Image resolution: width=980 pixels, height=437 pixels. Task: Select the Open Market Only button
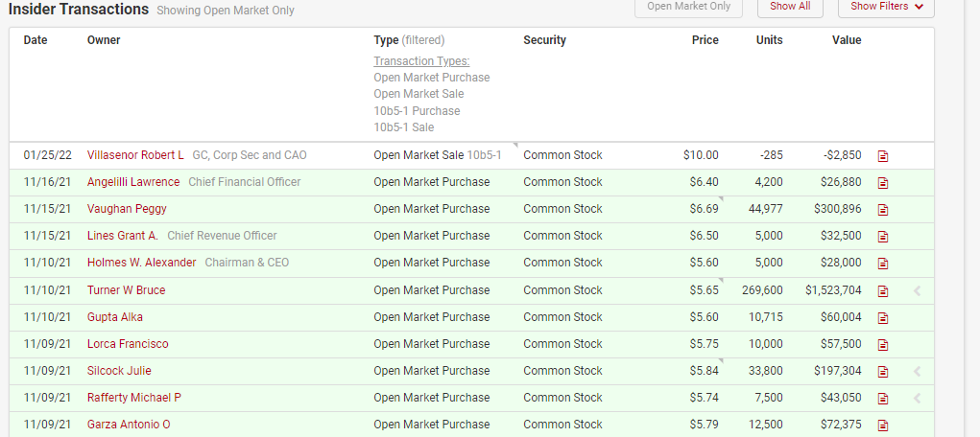[688, 7]
